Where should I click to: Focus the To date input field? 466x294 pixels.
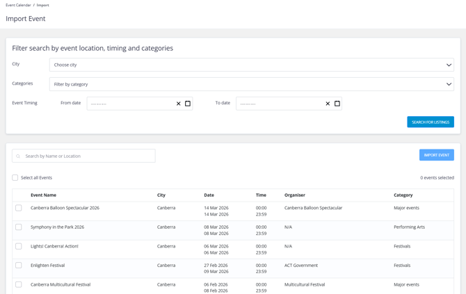(289, 104)
